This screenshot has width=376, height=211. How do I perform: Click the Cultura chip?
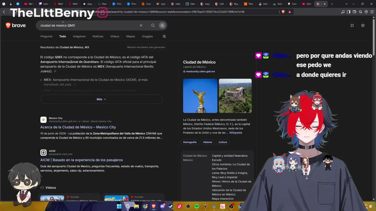pos(223,142)
